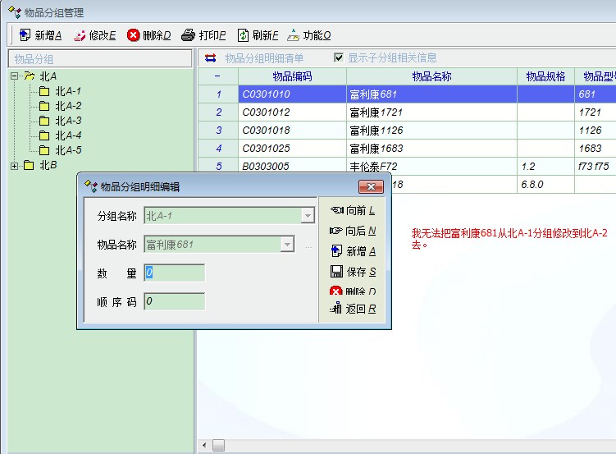This screenshot has height=454, width=616.
Task: Click the 数量 quantity input field
Action: tap(174, 273)
